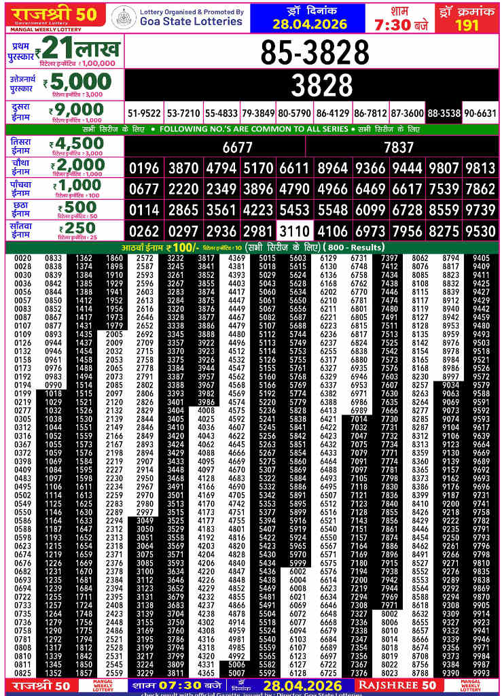Select 2349 in the fifth prize row
Screen dimensions: 502x696
pyautogui.click(x=221, y=189)
